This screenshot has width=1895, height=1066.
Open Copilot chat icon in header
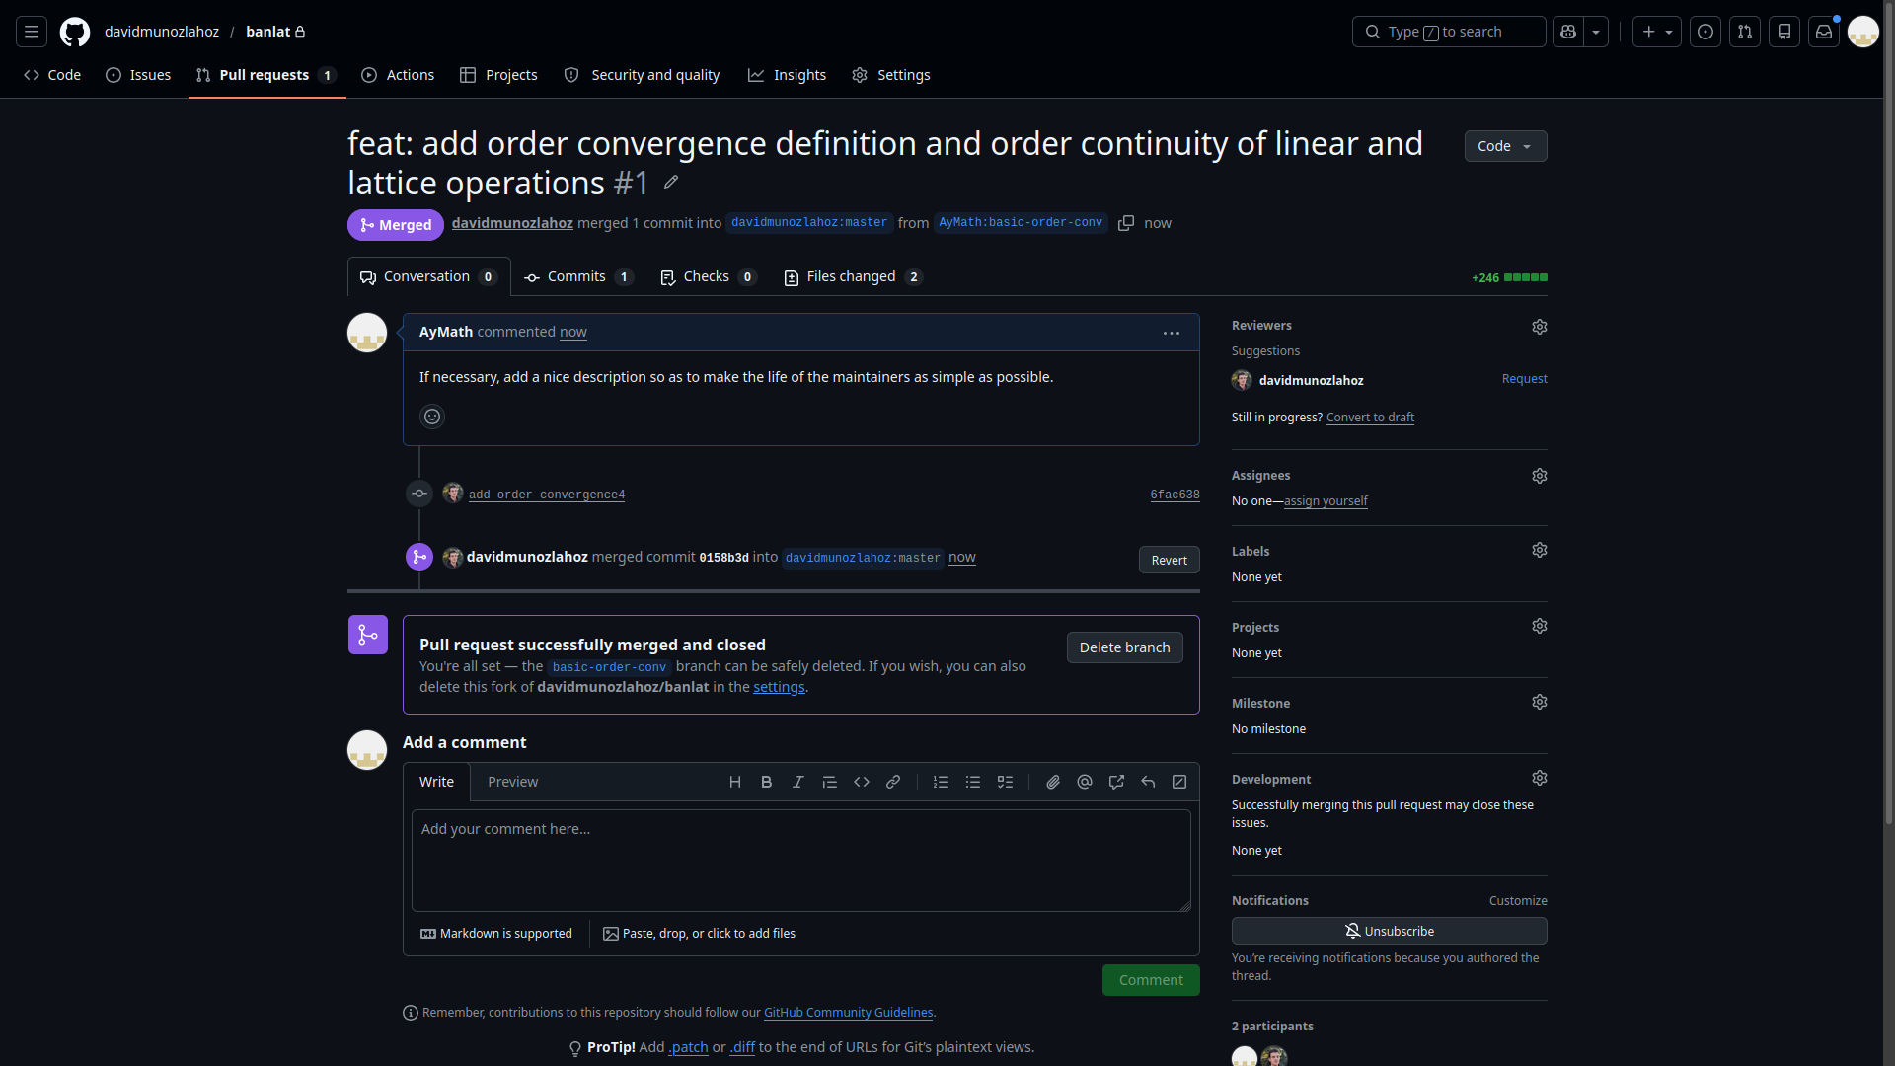tap(1568, 32)
